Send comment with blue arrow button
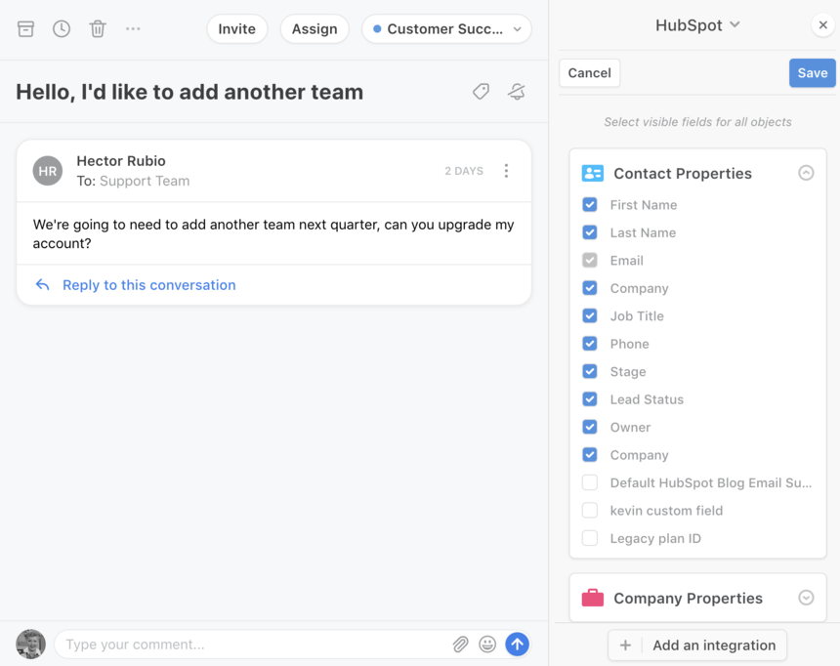Viewport: 840px width, 666px height. (517, 645)
